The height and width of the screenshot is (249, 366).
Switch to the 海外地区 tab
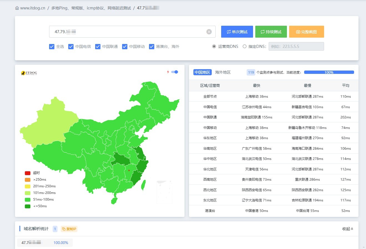[x=223, y=72]
